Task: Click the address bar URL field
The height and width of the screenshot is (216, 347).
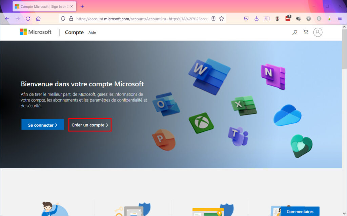Action: (x=142, y=19)
